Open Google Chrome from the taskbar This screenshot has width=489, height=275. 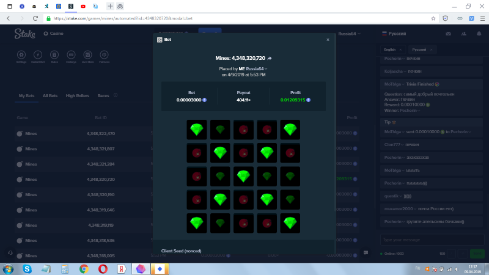(84, 269)
